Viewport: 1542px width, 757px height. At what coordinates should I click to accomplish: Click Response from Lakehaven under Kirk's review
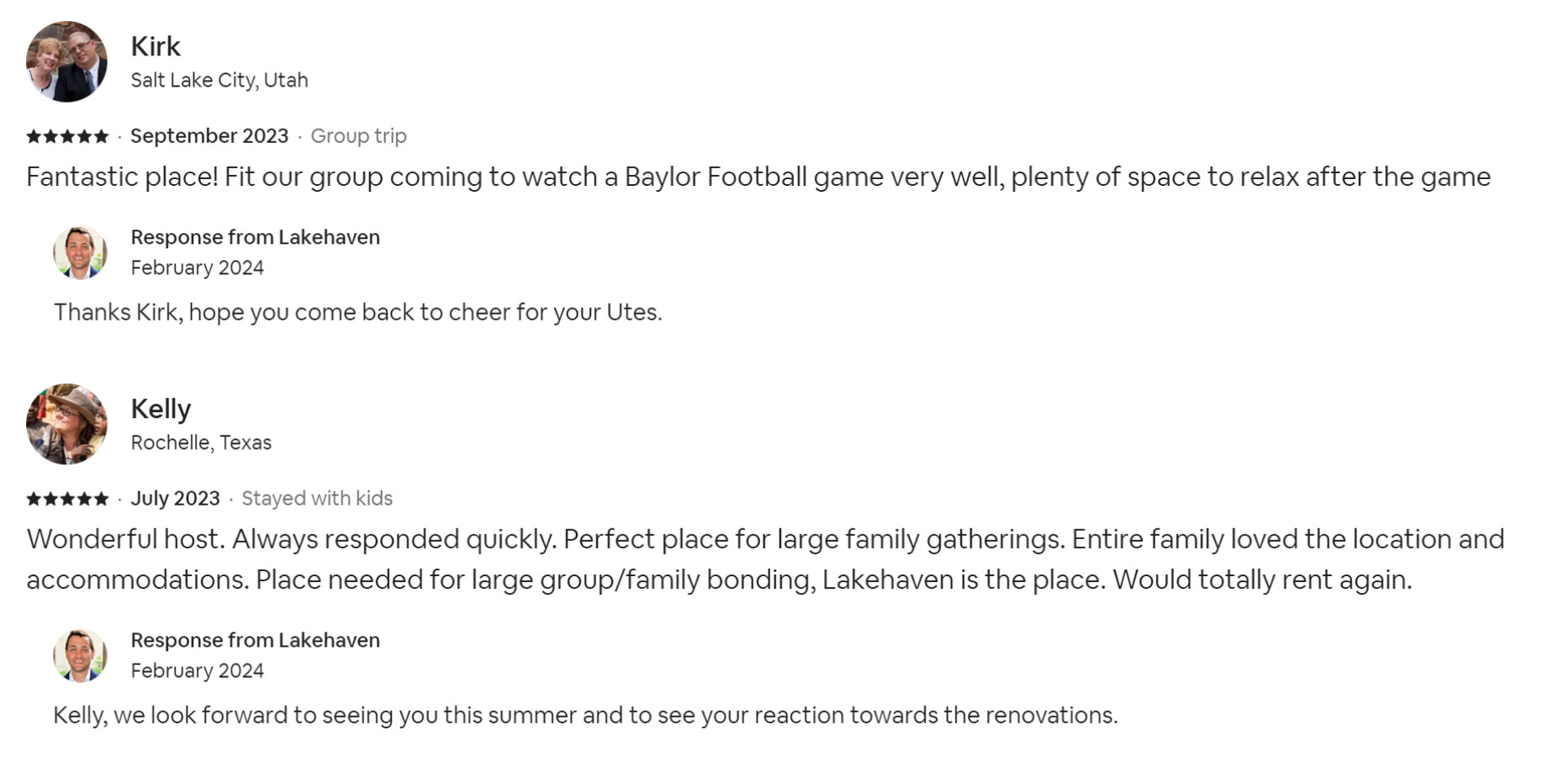(255, 237)
